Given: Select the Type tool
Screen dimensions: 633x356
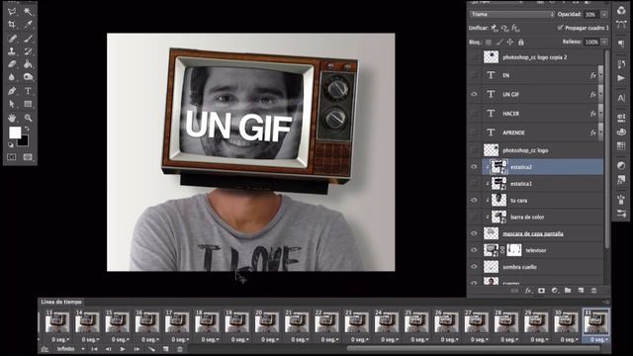Looking at the screenshot, I should [28, 91].
